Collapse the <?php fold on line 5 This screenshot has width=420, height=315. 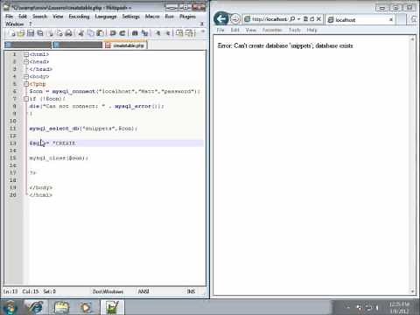pos(26,84)
